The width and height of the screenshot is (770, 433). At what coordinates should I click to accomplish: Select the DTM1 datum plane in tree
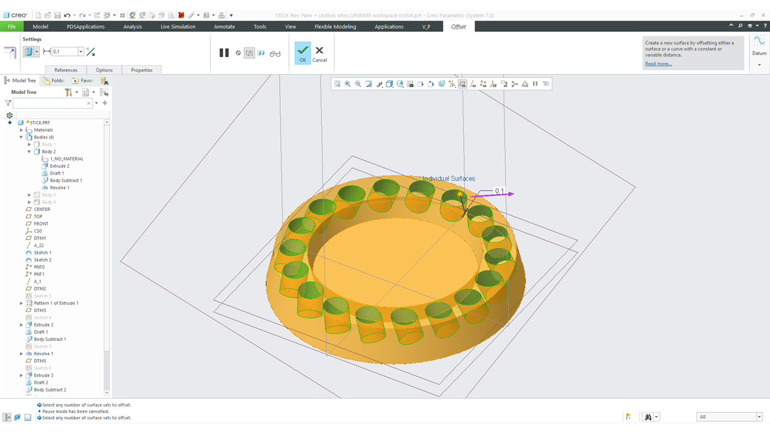(40, 238)
